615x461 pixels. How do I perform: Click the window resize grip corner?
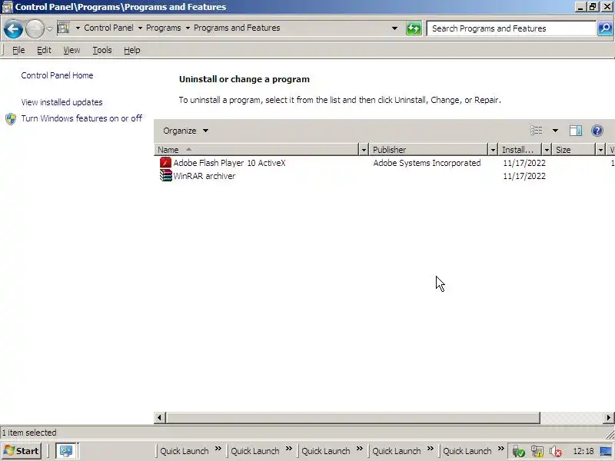coord(610,433)
